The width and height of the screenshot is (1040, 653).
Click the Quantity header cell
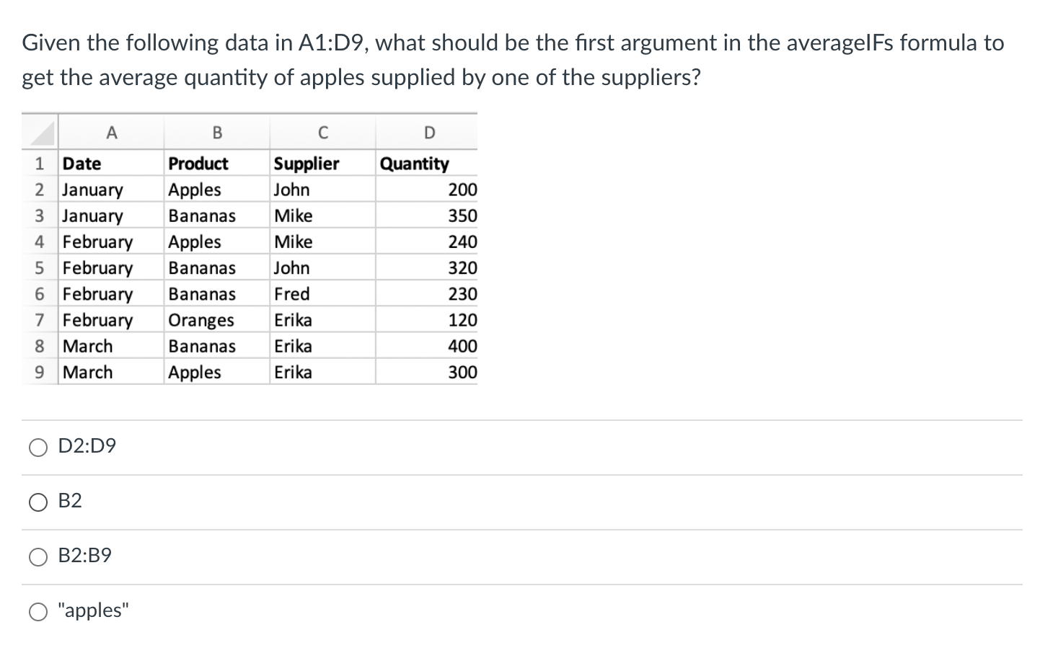[427, 164]
